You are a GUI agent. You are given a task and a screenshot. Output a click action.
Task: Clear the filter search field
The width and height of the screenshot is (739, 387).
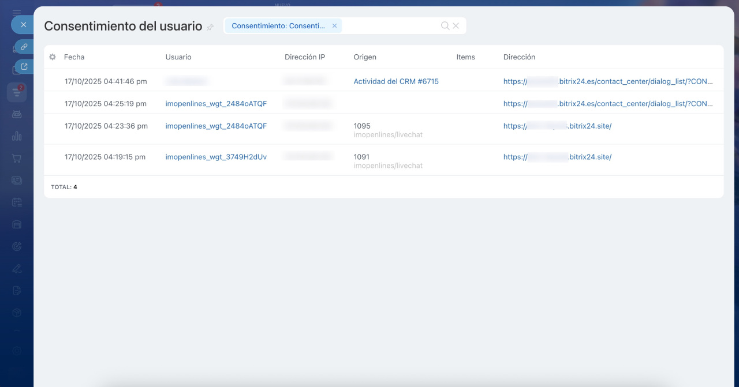coord(456,26)
